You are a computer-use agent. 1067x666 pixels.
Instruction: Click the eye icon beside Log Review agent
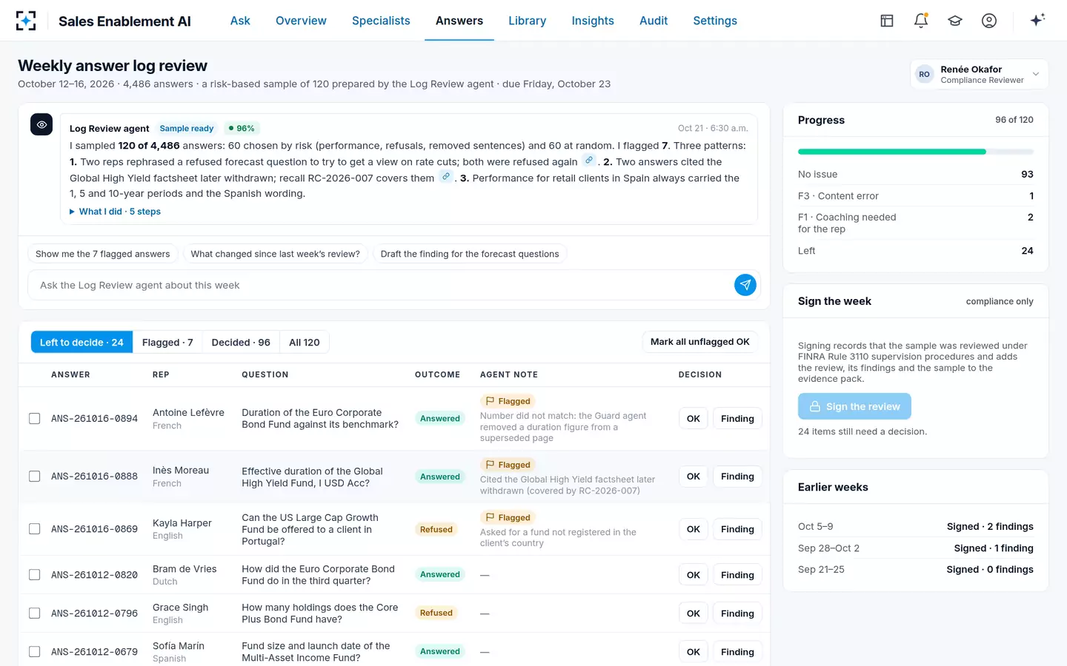[41, 124]
